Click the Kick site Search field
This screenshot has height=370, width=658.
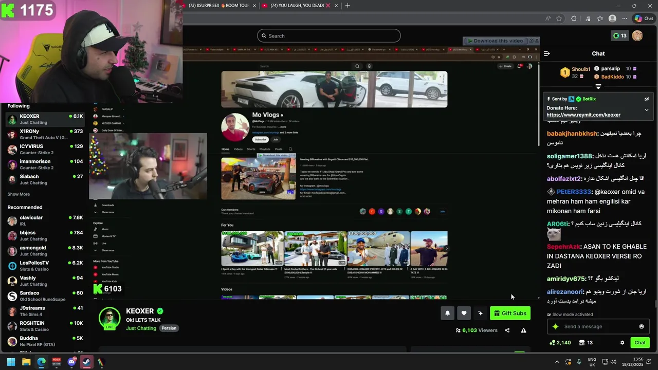(x=329, y=35)
